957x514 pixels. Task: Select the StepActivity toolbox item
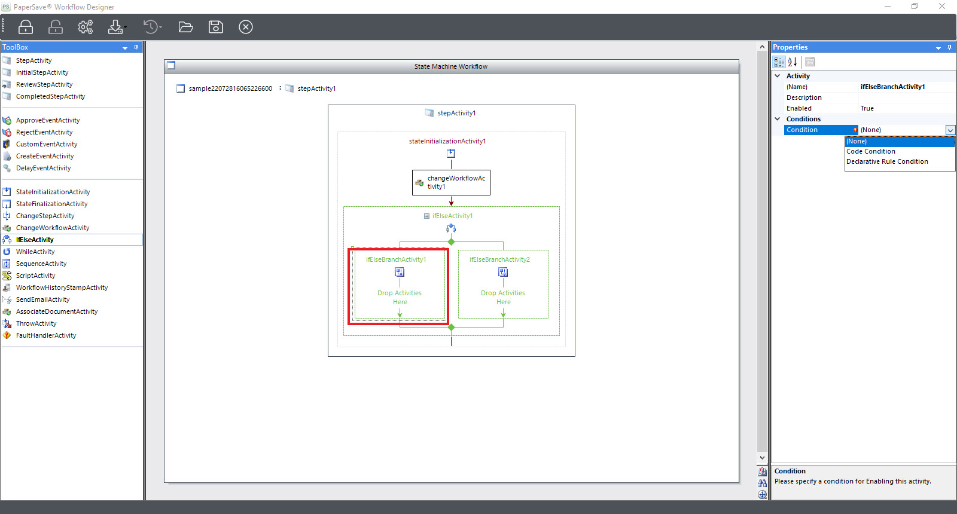point(72,60)
